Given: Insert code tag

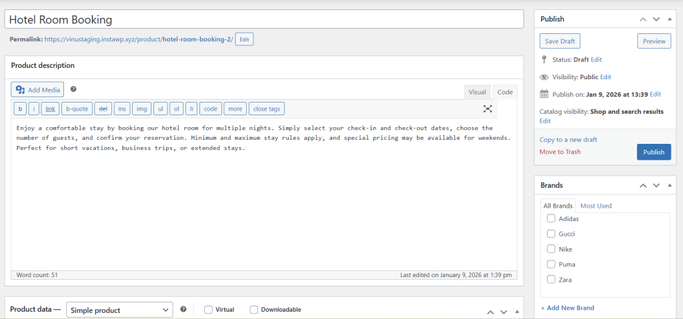Looking at the screenshot, I should [211, 109].
